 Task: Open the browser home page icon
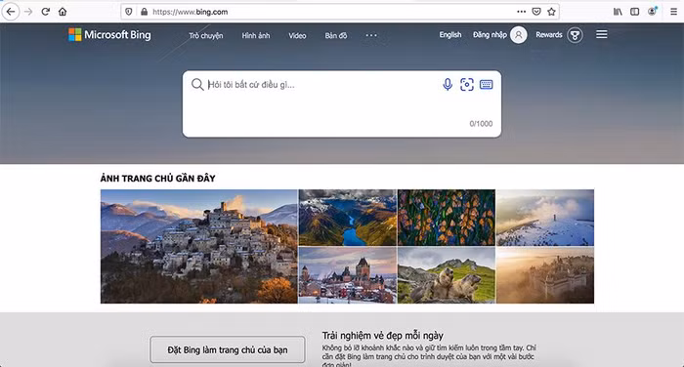point(63,12)
